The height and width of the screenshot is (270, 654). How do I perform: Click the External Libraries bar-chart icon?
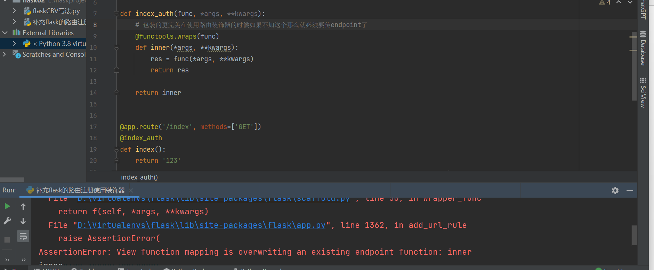pyautogui.click(x=16, y=32)
